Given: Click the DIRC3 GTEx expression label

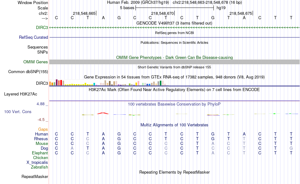Looking at the screenshot, I should click(42, 83).
